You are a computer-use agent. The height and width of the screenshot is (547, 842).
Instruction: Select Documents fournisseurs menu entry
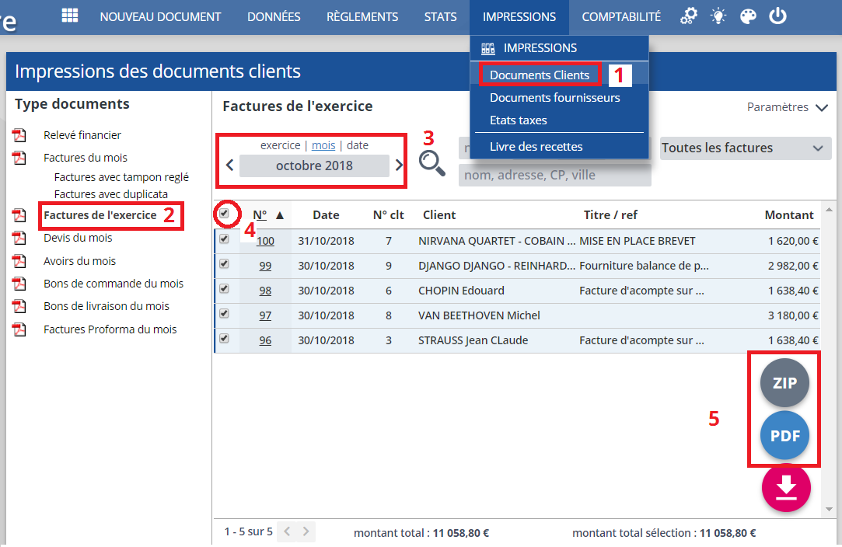coord(554,98)
